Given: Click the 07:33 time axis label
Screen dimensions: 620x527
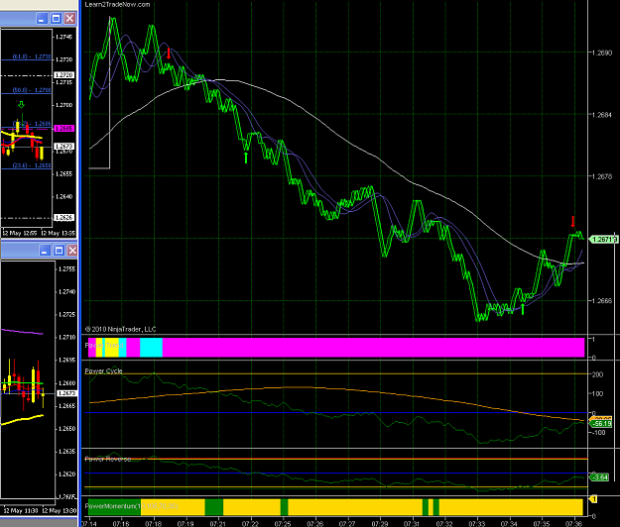Looking at the screenshot, I should 476,524.
